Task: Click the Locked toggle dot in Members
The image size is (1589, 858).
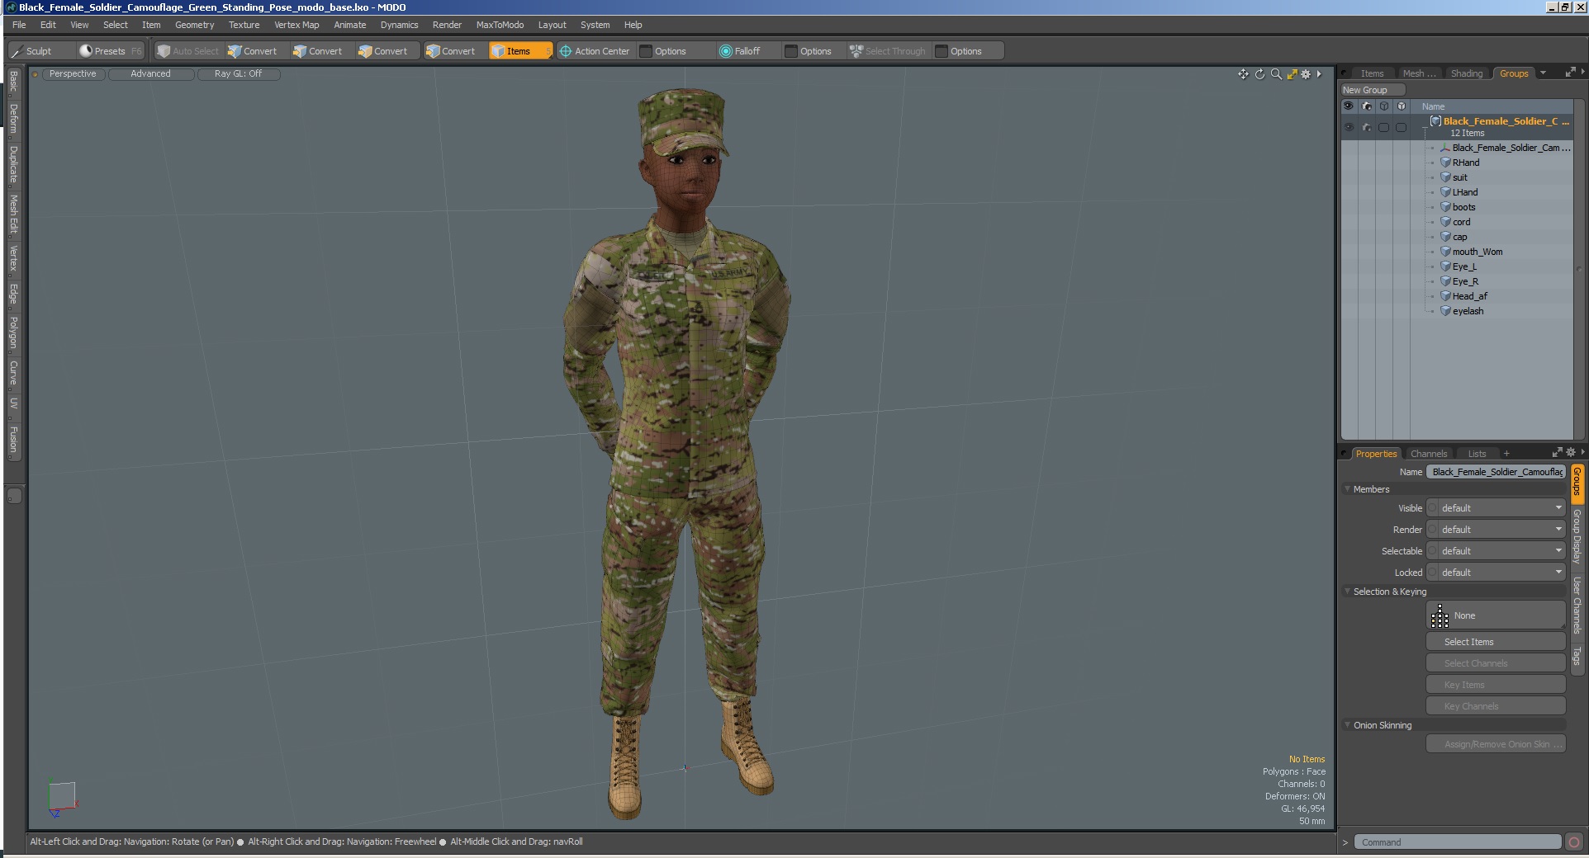Action: (x=1433, y=573)
